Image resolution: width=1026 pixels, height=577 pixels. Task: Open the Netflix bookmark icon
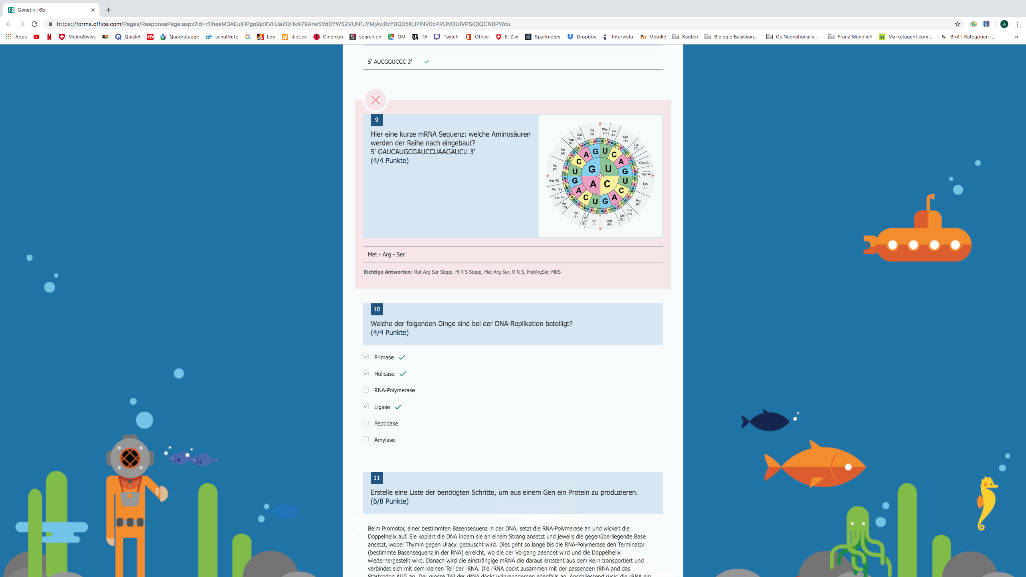click(x=49, y=37)
